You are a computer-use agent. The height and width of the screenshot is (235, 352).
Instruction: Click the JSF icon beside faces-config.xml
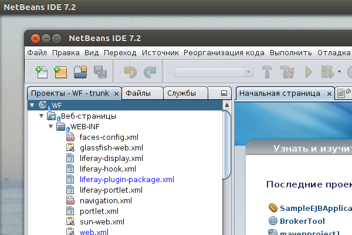click(x=70, y=137)
